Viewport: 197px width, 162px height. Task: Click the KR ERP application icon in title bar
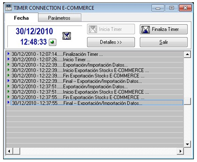(9, 8)
